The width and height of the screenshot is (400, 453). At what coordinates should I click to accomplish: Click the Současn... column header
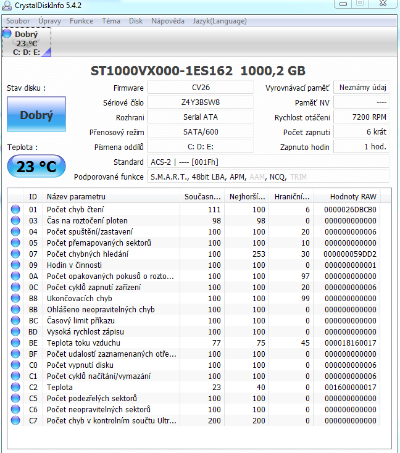coord(202,197)
